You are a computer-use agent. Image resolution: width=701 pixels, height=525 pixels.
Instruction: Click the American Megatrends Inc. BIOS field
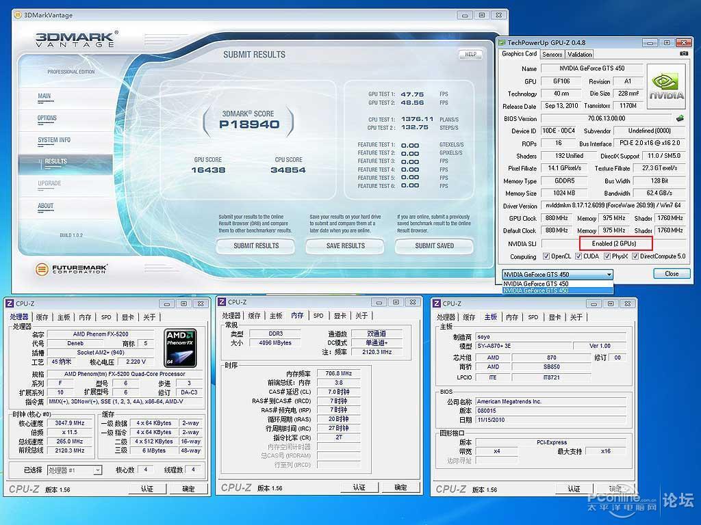click(x=551, y=401)
